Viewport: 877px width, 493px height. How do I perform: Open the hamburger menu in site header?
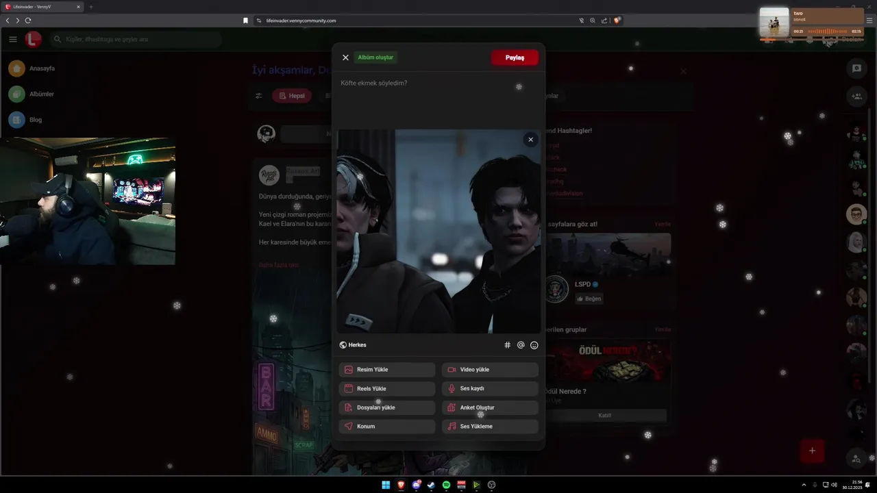13,39
